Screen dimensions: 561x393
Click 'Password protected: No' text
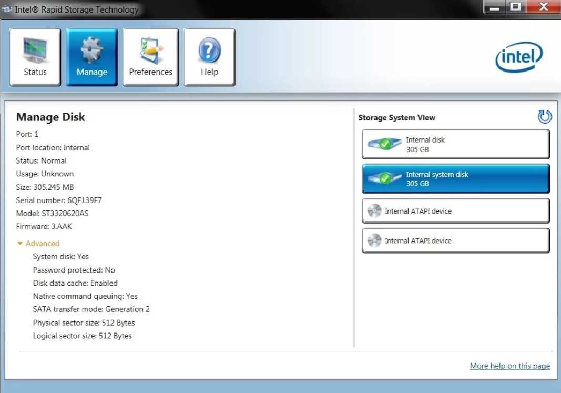click(74, 270)
